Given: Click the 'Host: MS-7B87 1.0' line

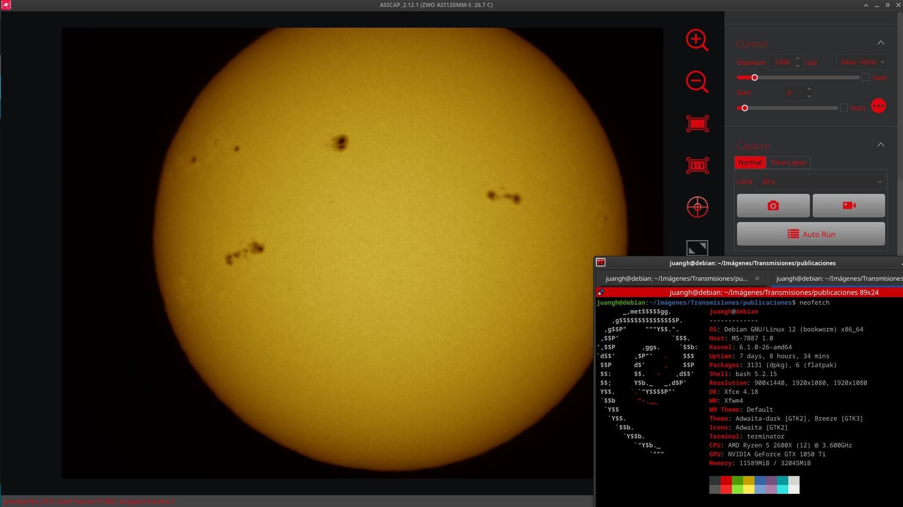Looking at the screenshot, I should coord(741,338).
